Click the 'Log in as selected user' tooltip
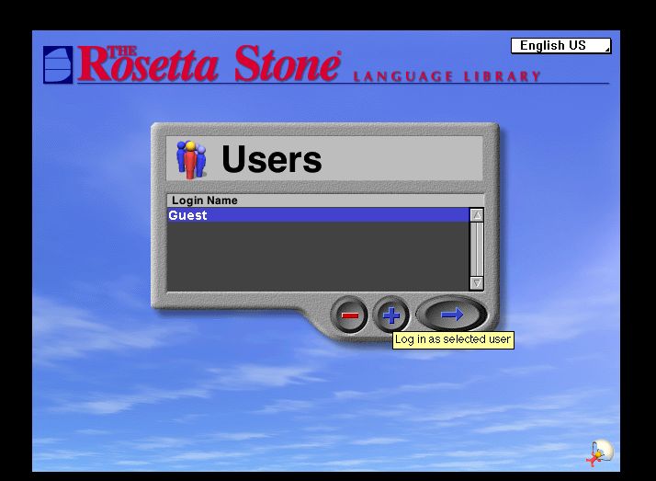Image resolution: width=656 pixels, height=481 pixels. coord(452,339)
